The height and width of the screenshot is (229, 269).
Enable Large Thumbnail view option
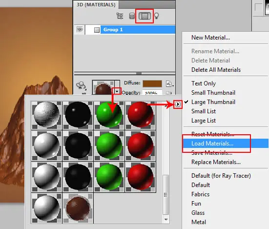click(213, 102)
